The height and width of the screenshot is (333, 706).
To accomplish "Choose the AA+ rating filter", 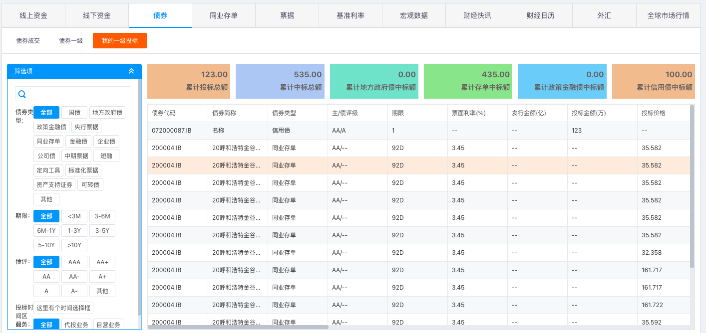I will pos(102,262).
